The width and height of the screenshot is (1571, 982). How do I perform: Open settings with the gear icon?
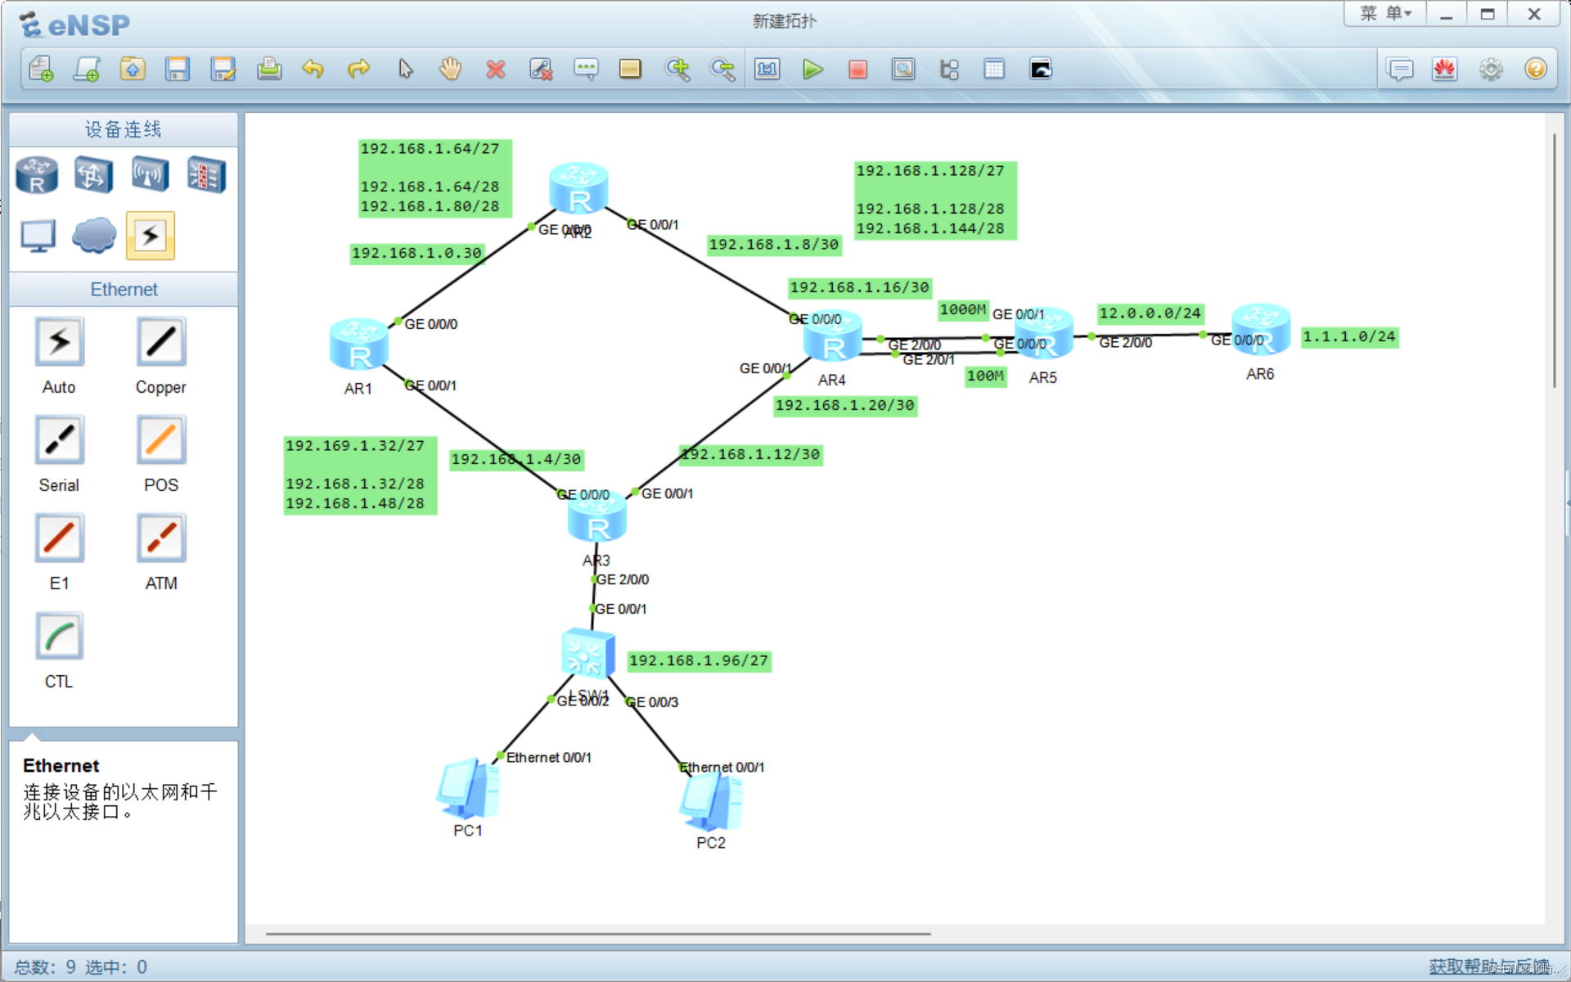click(x=1491, y=70)
